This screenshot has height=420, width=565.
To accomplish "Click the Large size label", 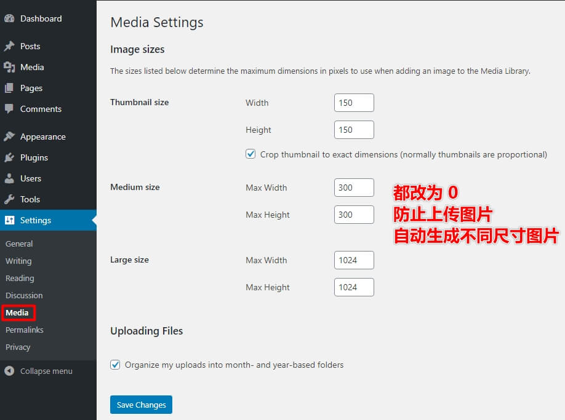I will tap(129, 260).
